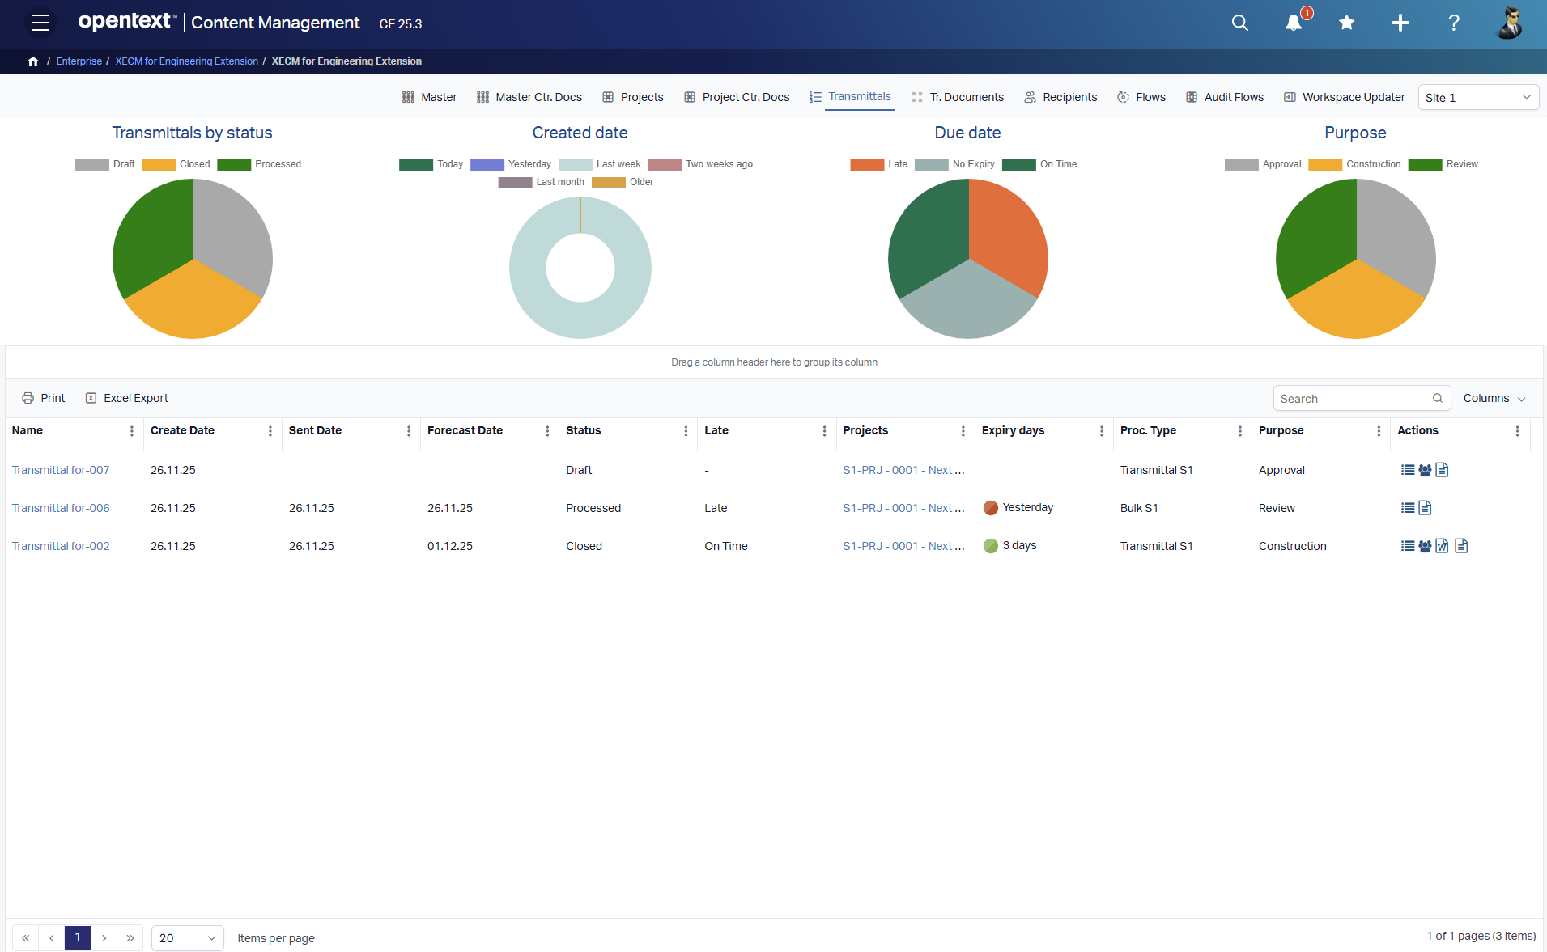
Task: Open the Status column options menu
Action: click(x=686, y=433)
